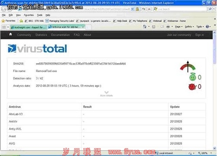The image size is (217, 156).
Task: Open the Safety dropdown menu
Action: 189,26
